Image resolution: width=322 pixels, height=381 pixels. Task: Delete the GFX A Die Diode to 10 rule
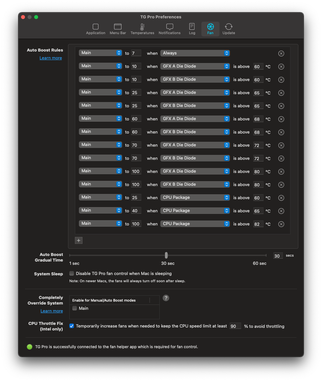point(281,67)
